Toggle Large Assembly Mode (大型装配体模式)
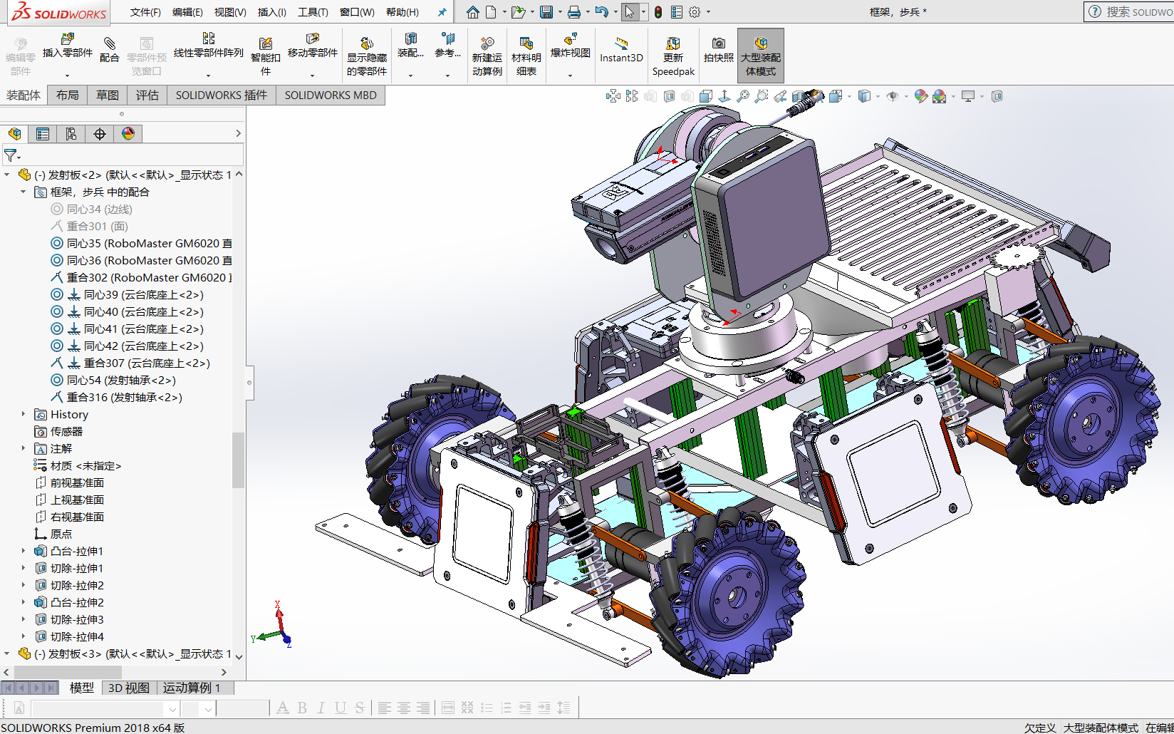Viewport: 1174px width, 734px height. coord(760,44)
